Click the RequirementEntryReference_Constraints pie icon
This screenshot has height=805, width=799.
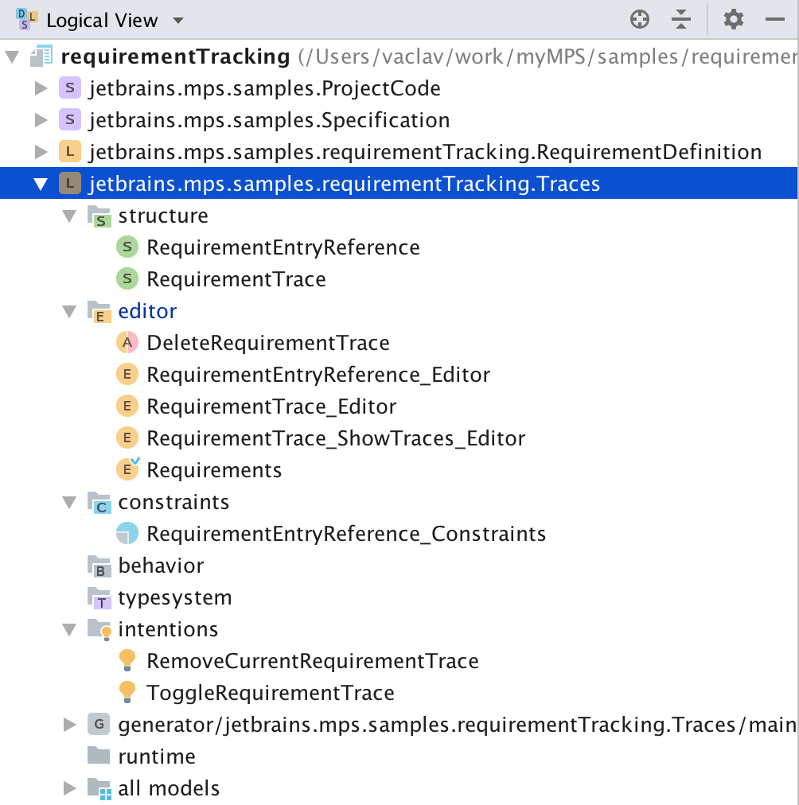[x=127, y=534]
